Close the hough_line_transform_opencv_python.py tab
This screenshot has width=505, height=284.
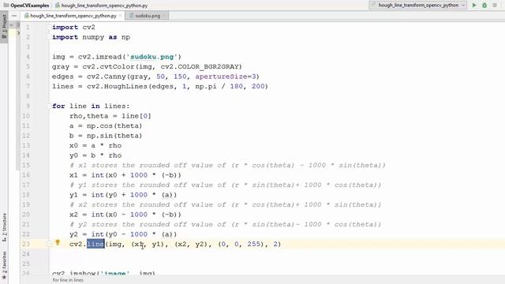[121, 16]
